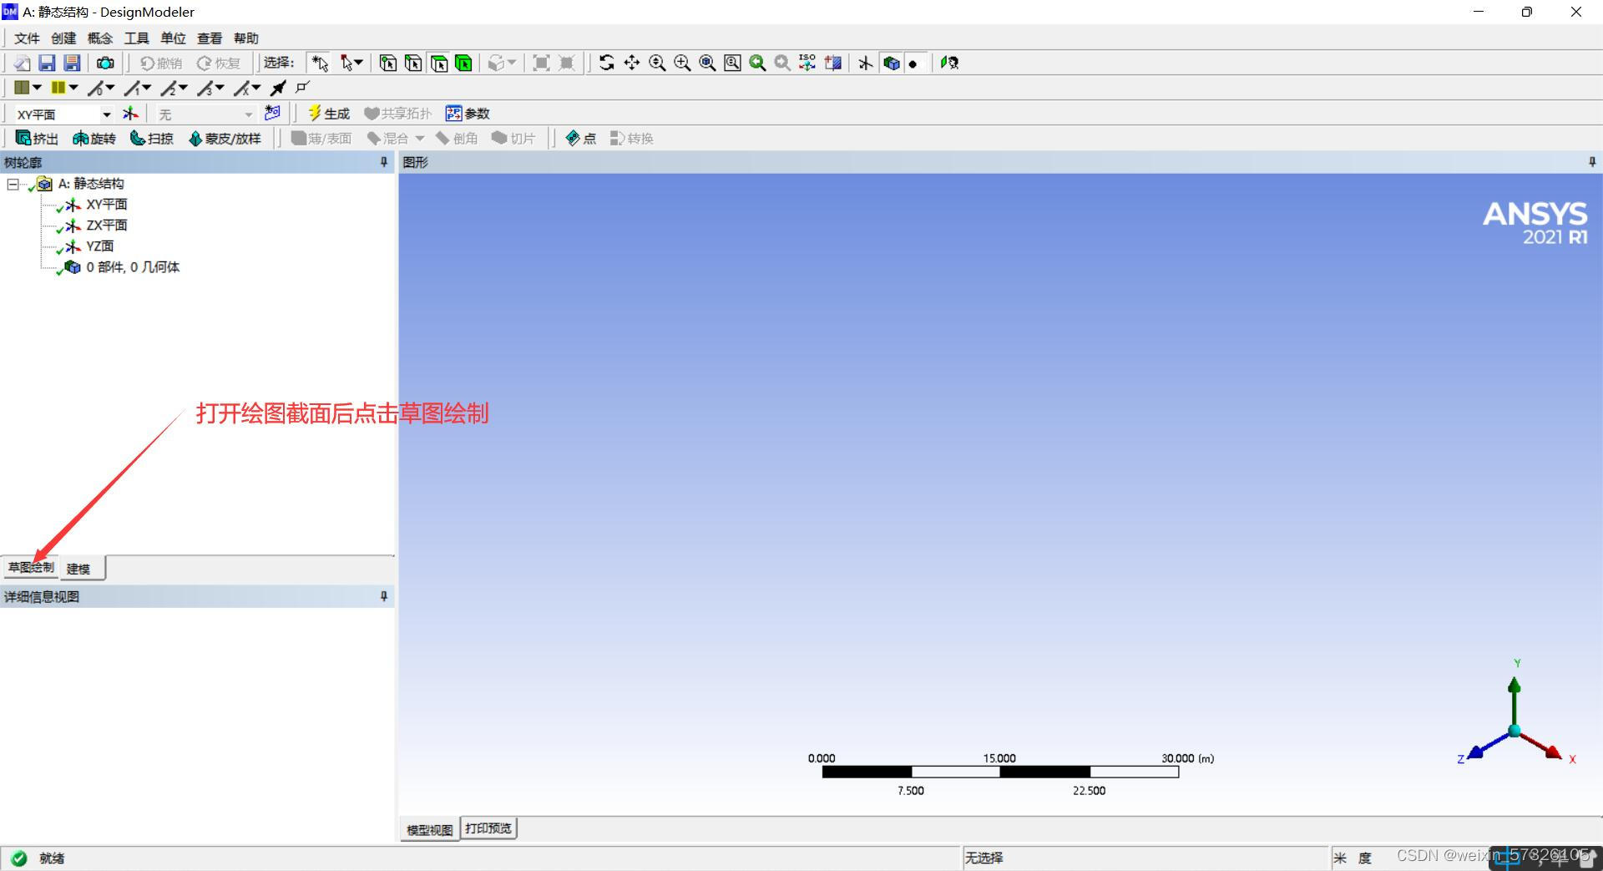Enable the edge selection filter
The height and width of the screenshot is (871, 1603).
tap(413, 63)
